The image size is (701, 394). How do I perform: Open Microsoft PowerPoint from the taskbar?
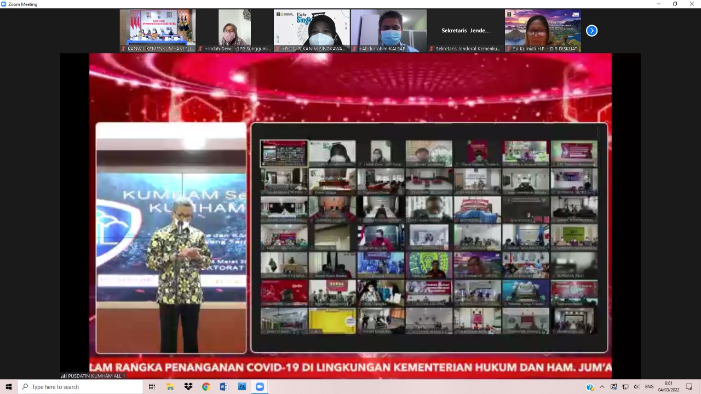(x=242, y=387)
